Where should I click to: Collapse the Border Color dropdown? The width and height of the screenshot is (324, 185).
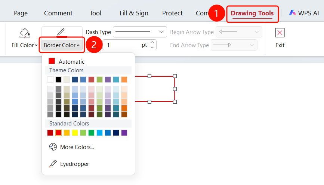pos(62,45)
